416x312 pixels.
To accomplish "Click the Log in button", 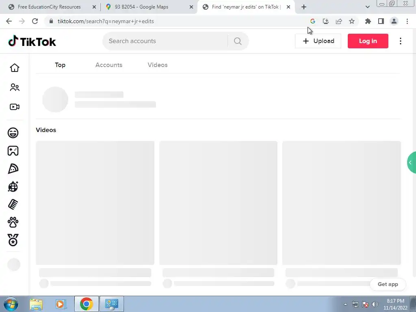I will click(x=368, y=41).
